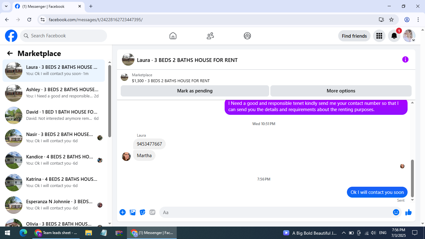Open emoji picker in message box
Viewport: 425px width, 239px height.
396,212
